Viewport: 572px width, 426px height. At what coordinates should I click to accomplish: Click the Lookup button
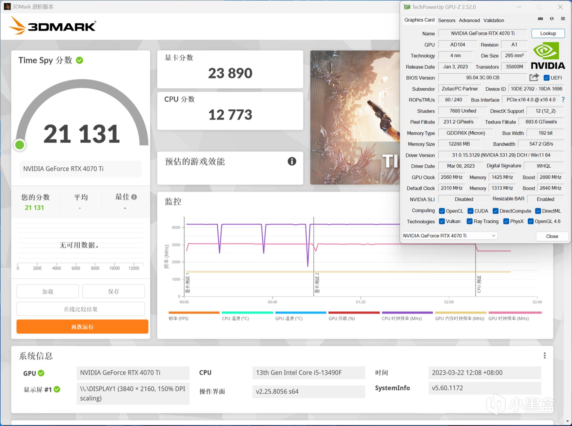[x=548, y=33]
